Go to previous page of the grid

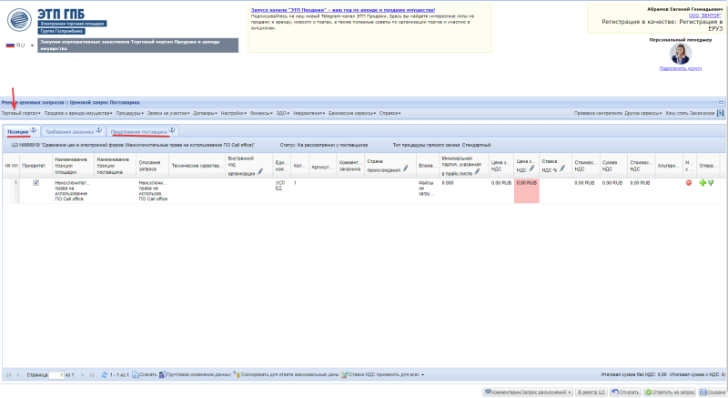click(18, 375)
